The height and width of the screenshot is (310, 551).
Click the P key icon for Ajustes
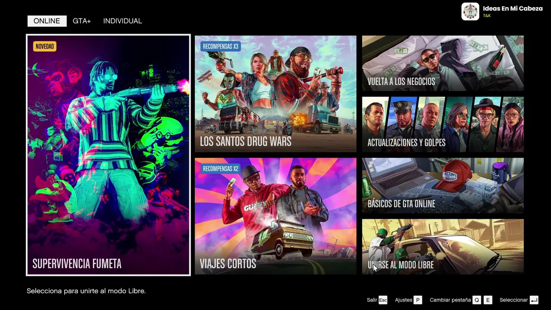coord(418,300)
